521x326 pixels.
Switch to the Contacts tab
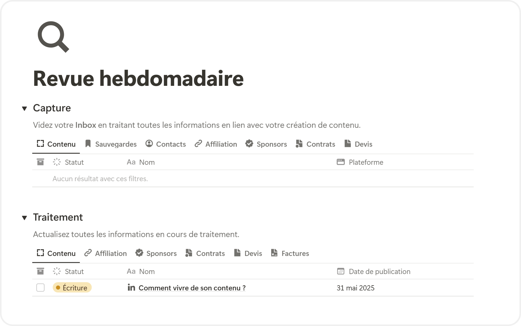(x=166, y=144)
